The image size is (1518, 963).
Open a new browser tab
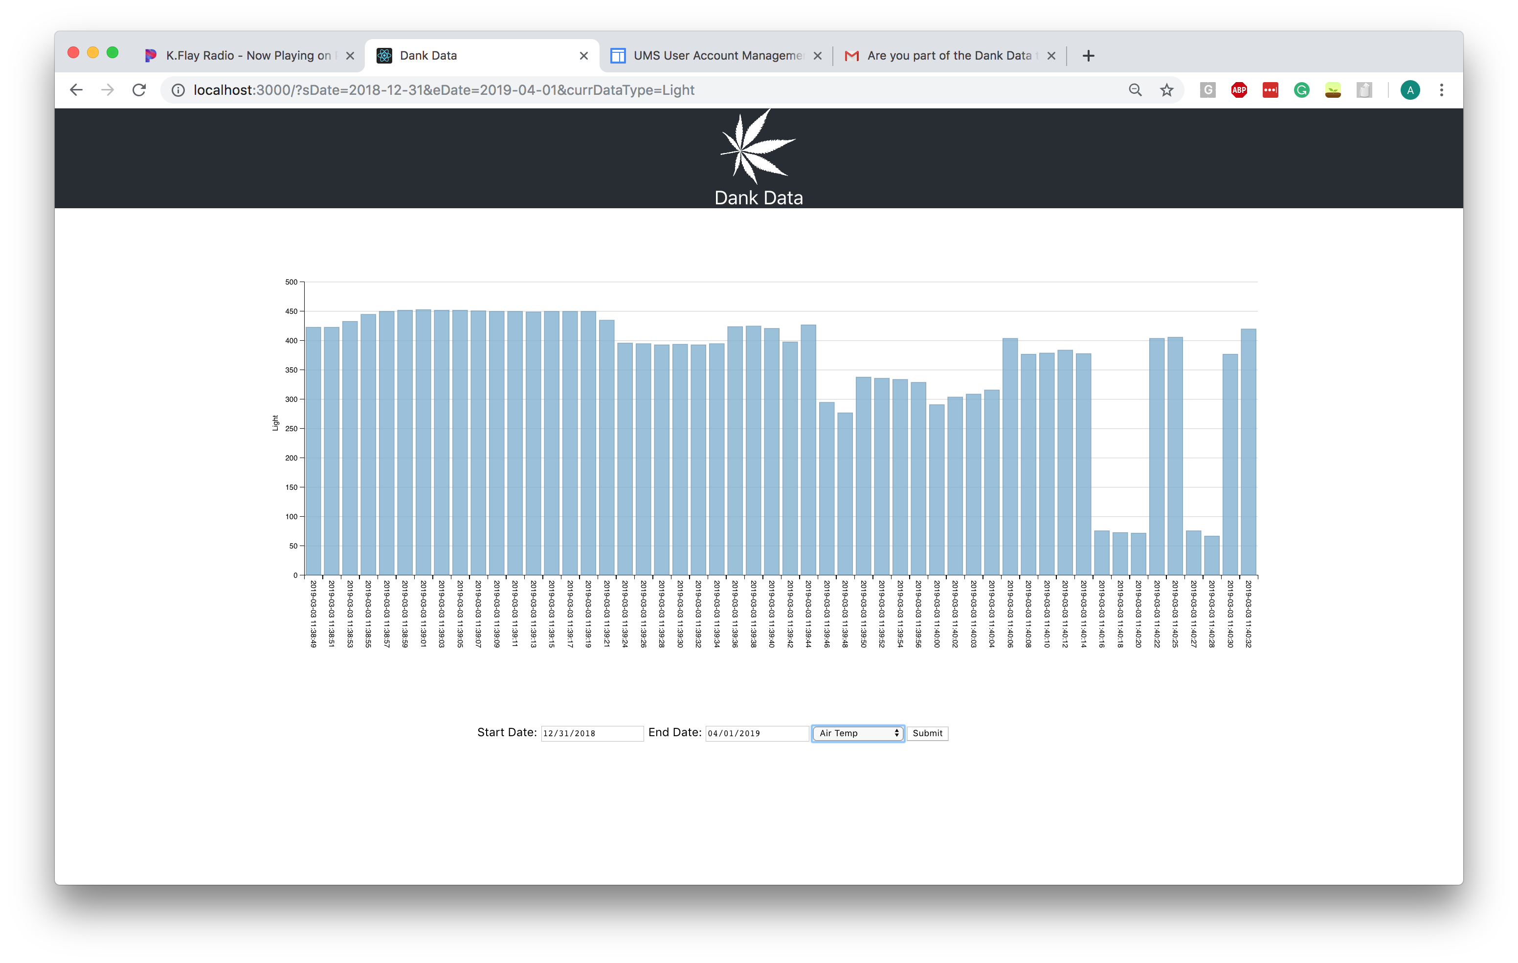(1088, 55)
